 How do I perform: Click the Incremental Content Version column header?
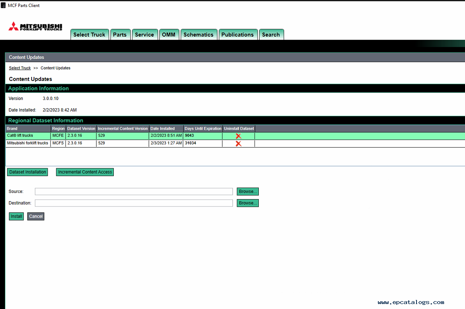[122, 129]
